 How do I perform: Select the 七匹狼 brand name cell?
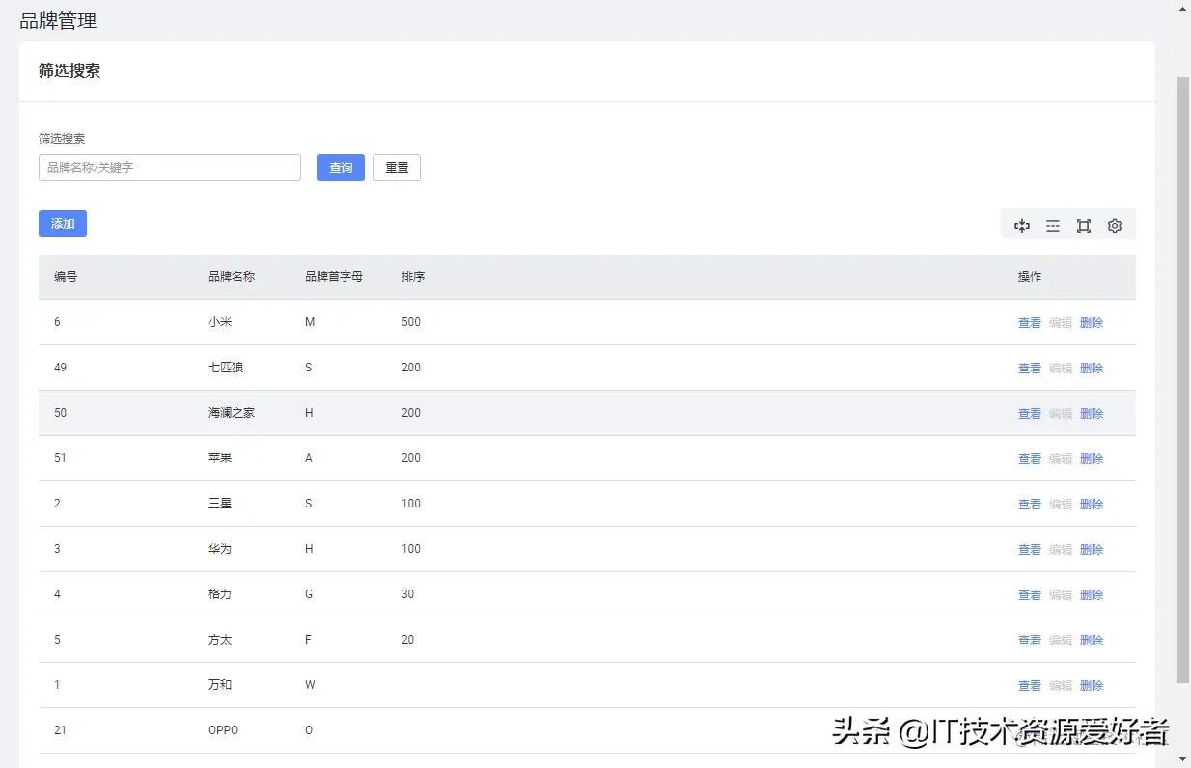pos(226,368)
